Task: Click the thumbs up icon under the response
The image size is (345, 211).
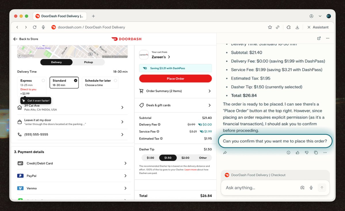Action: [298, 153]
